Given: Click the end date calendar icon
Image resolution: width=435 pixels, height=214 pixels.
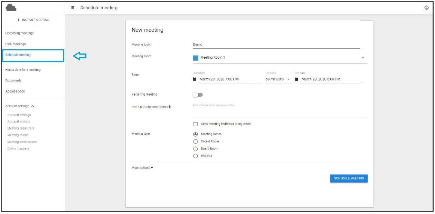Looking at the screenshot, I should pyautogui.click(x=297, y=79).
